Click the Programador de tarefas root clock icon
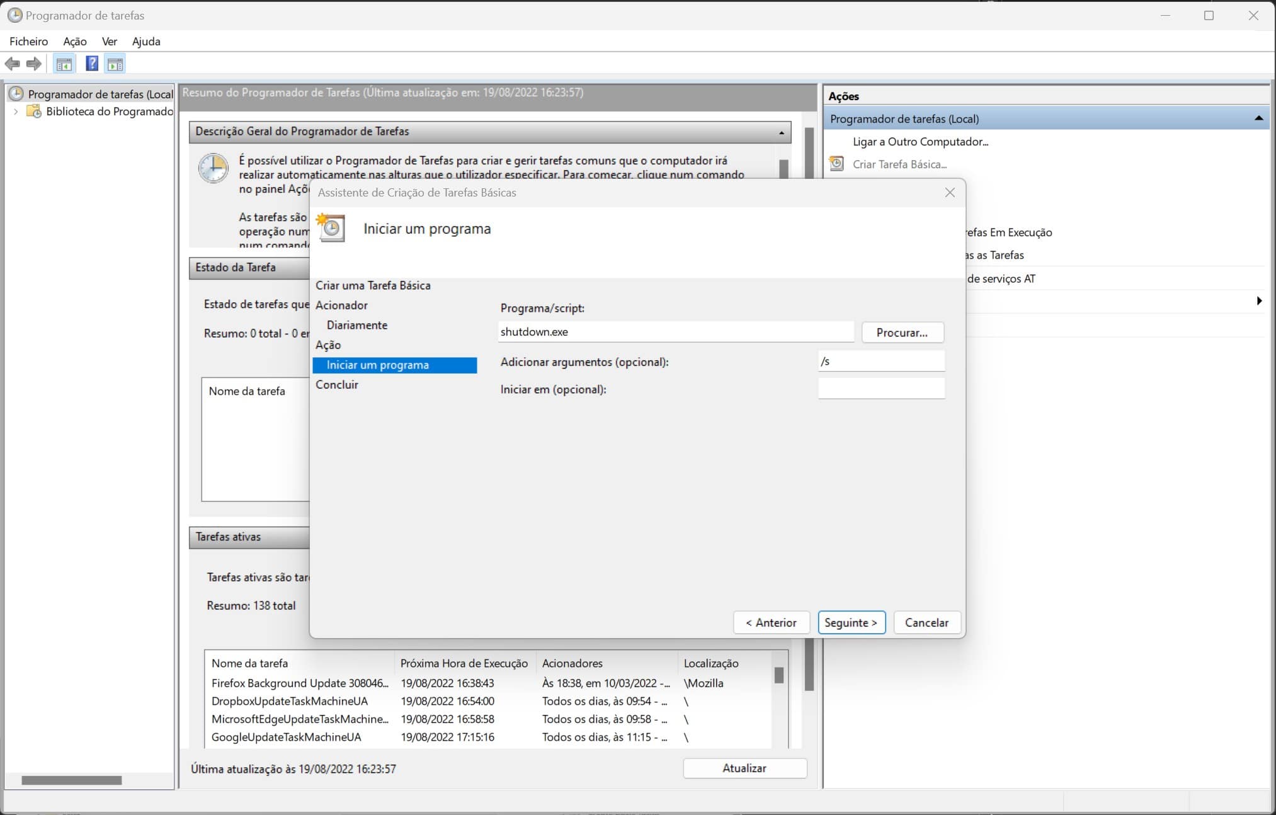Image resolution: width=1276 pixels, height=815 pixels. coord(16,94)
